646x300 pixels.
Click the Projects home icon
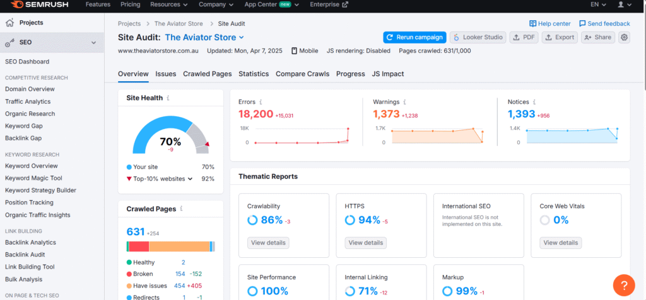point(10,23)
